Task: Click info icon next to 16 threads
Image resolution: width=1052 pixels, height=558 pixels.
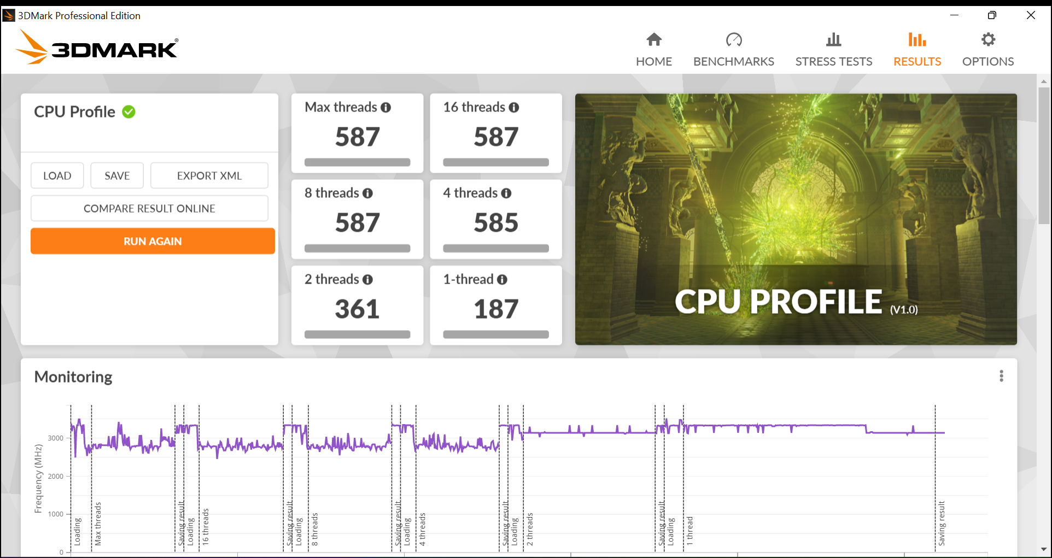Action: click(x=514, y=108)
